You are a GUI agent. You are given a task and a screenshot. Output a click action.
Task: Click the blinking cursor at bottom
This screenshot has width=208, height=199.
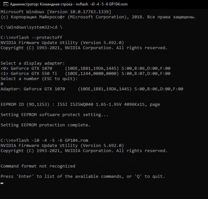(2, 183)
